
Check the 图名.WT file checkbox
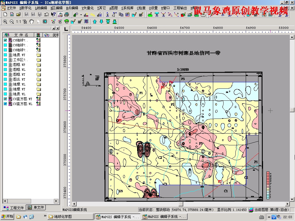click(x=5, y=79)
